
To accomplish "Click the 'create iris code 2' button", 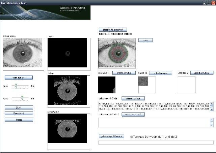I will click(133, 115).
